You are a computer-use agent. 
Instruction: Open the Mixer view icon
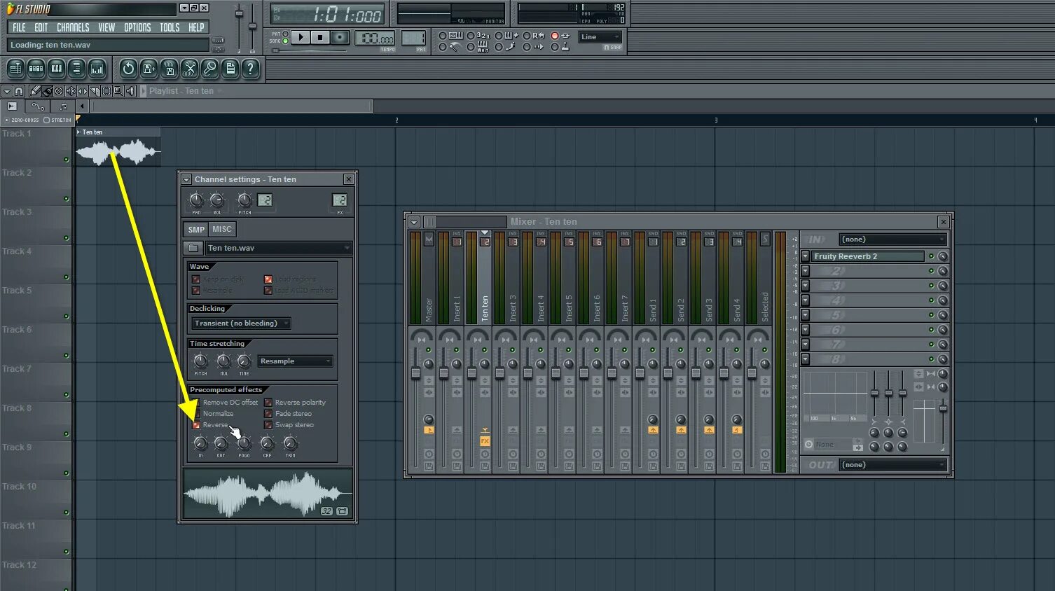97,69
